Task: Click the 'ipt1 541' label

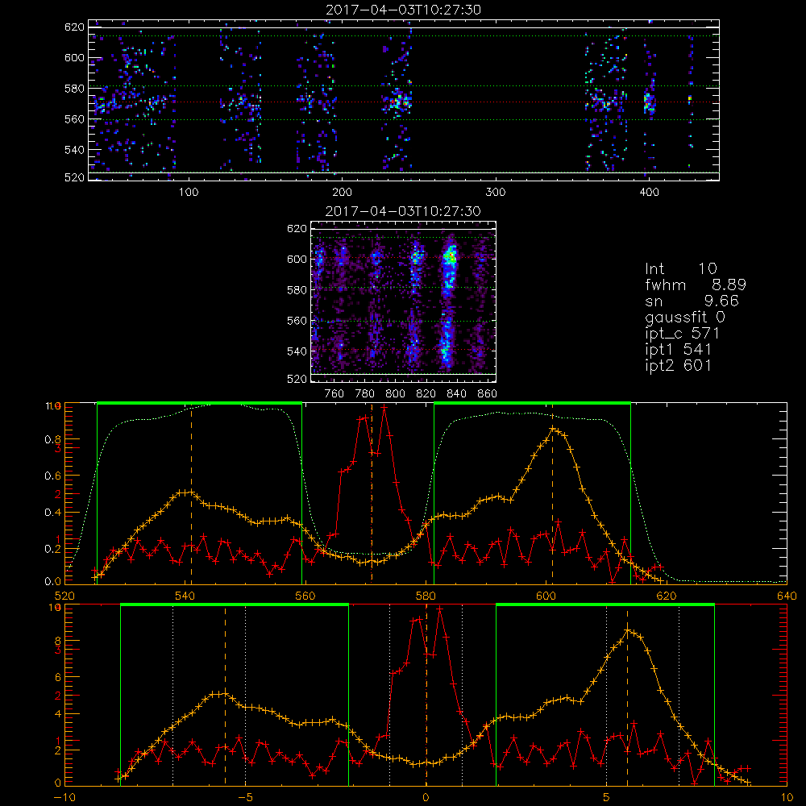Action: point(678,350)
